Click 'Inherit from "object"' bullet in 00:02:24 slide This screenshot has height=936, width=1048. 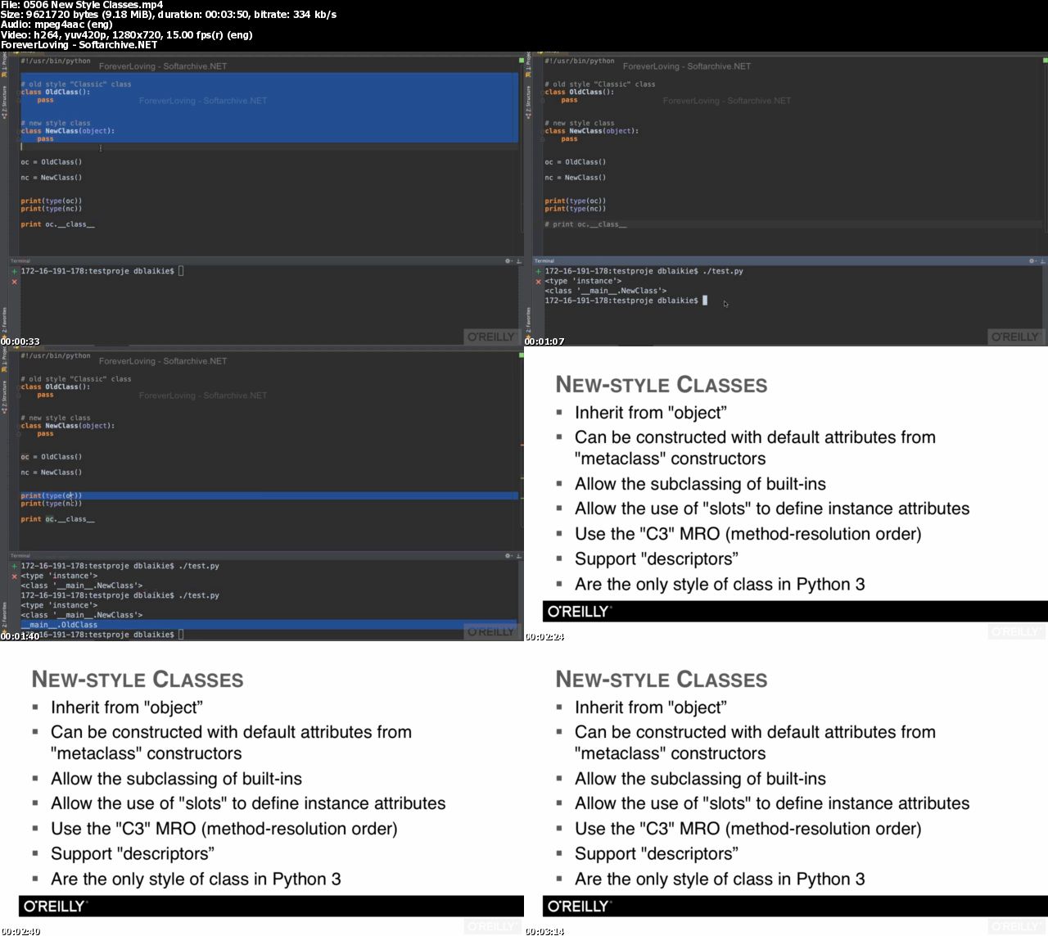point(651,413)
